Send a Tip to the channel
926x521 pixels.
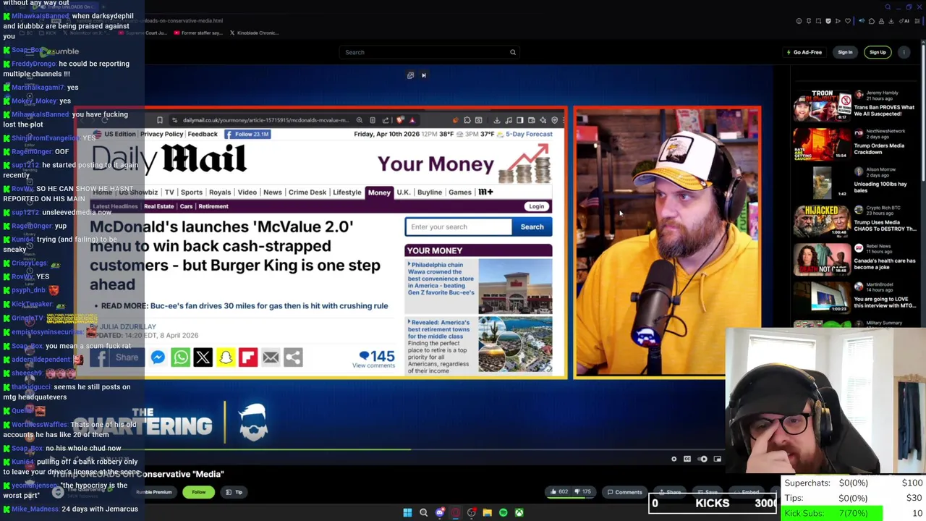point(234,492)
